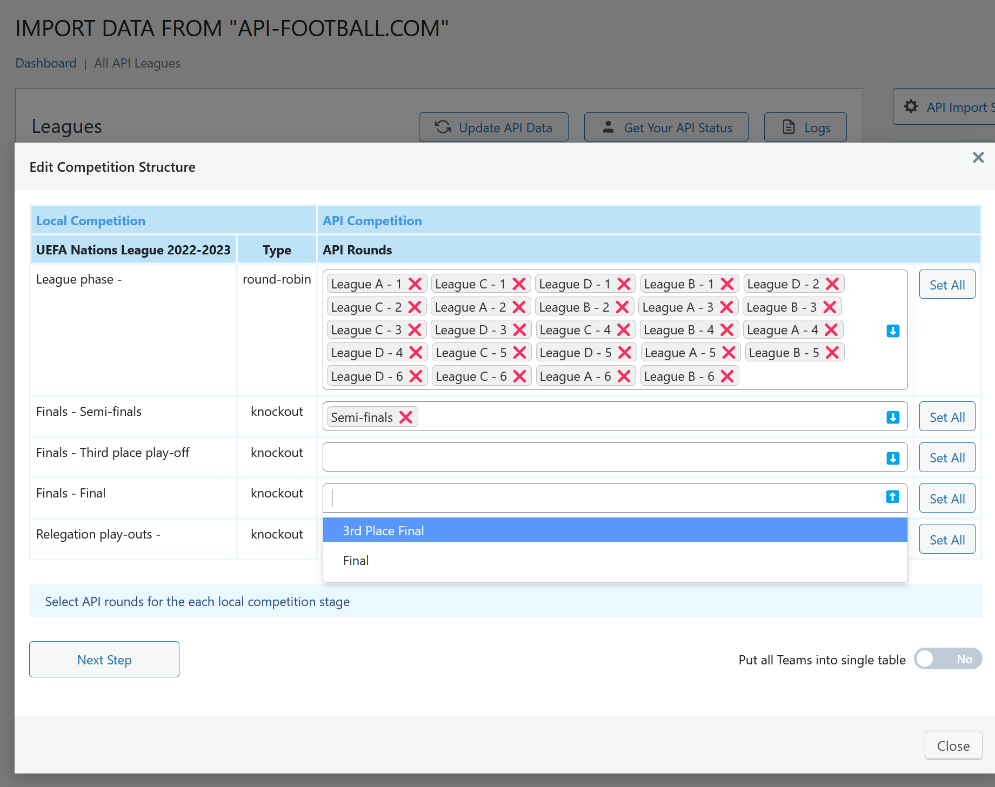Toggle Put all Teams into single table

point(947,659)
